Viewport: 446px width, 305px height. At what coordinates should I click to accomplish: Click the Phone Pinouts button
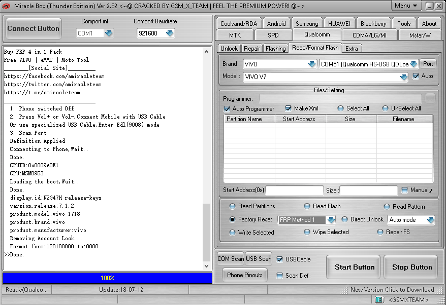(x=245, y=275)
